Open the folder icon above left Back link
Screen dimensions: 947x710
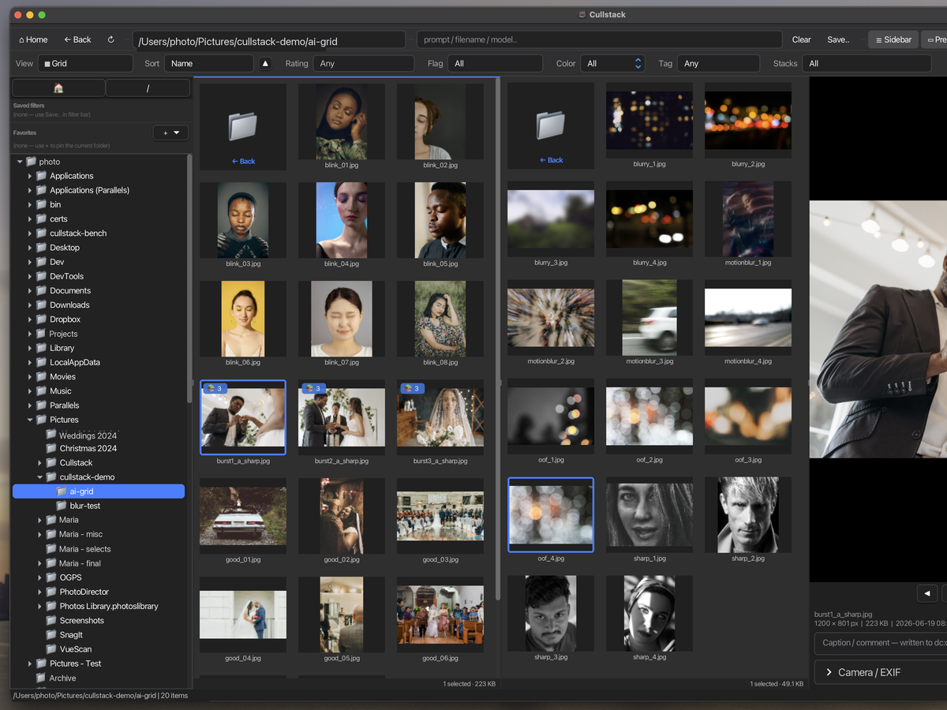243,125
